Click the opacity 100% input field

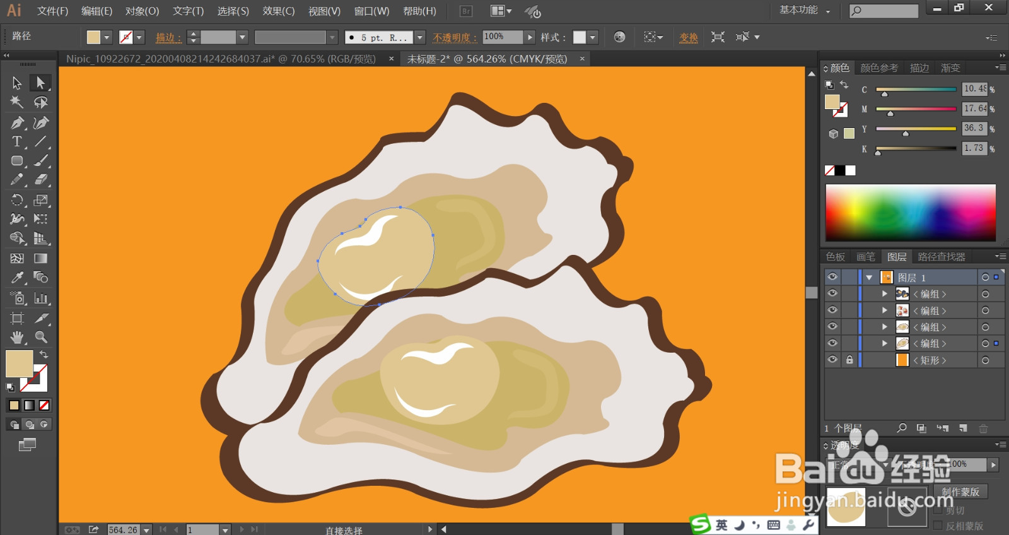503,37
